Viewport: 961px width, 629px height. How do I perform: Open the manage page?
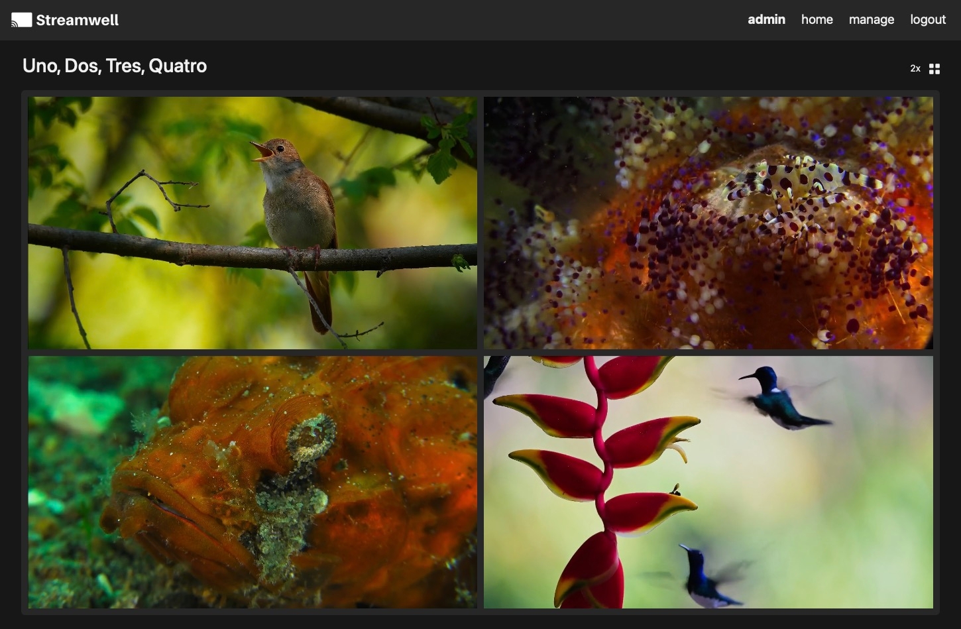coord(871,20)
